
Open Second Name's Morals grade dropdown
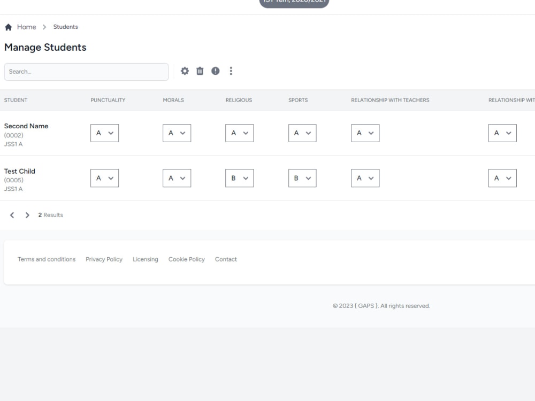tap(177, 133)
